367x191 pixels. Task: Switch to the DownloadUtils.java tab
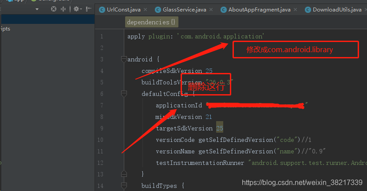point(337,10)
